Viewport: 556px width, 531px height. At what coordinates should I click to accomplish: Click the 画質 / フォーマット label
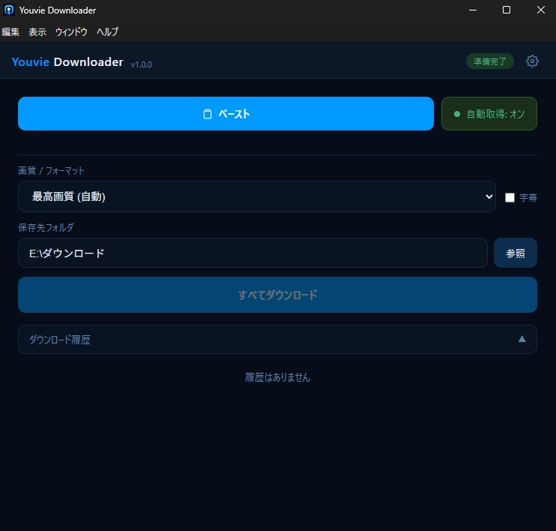coord(51,171)
